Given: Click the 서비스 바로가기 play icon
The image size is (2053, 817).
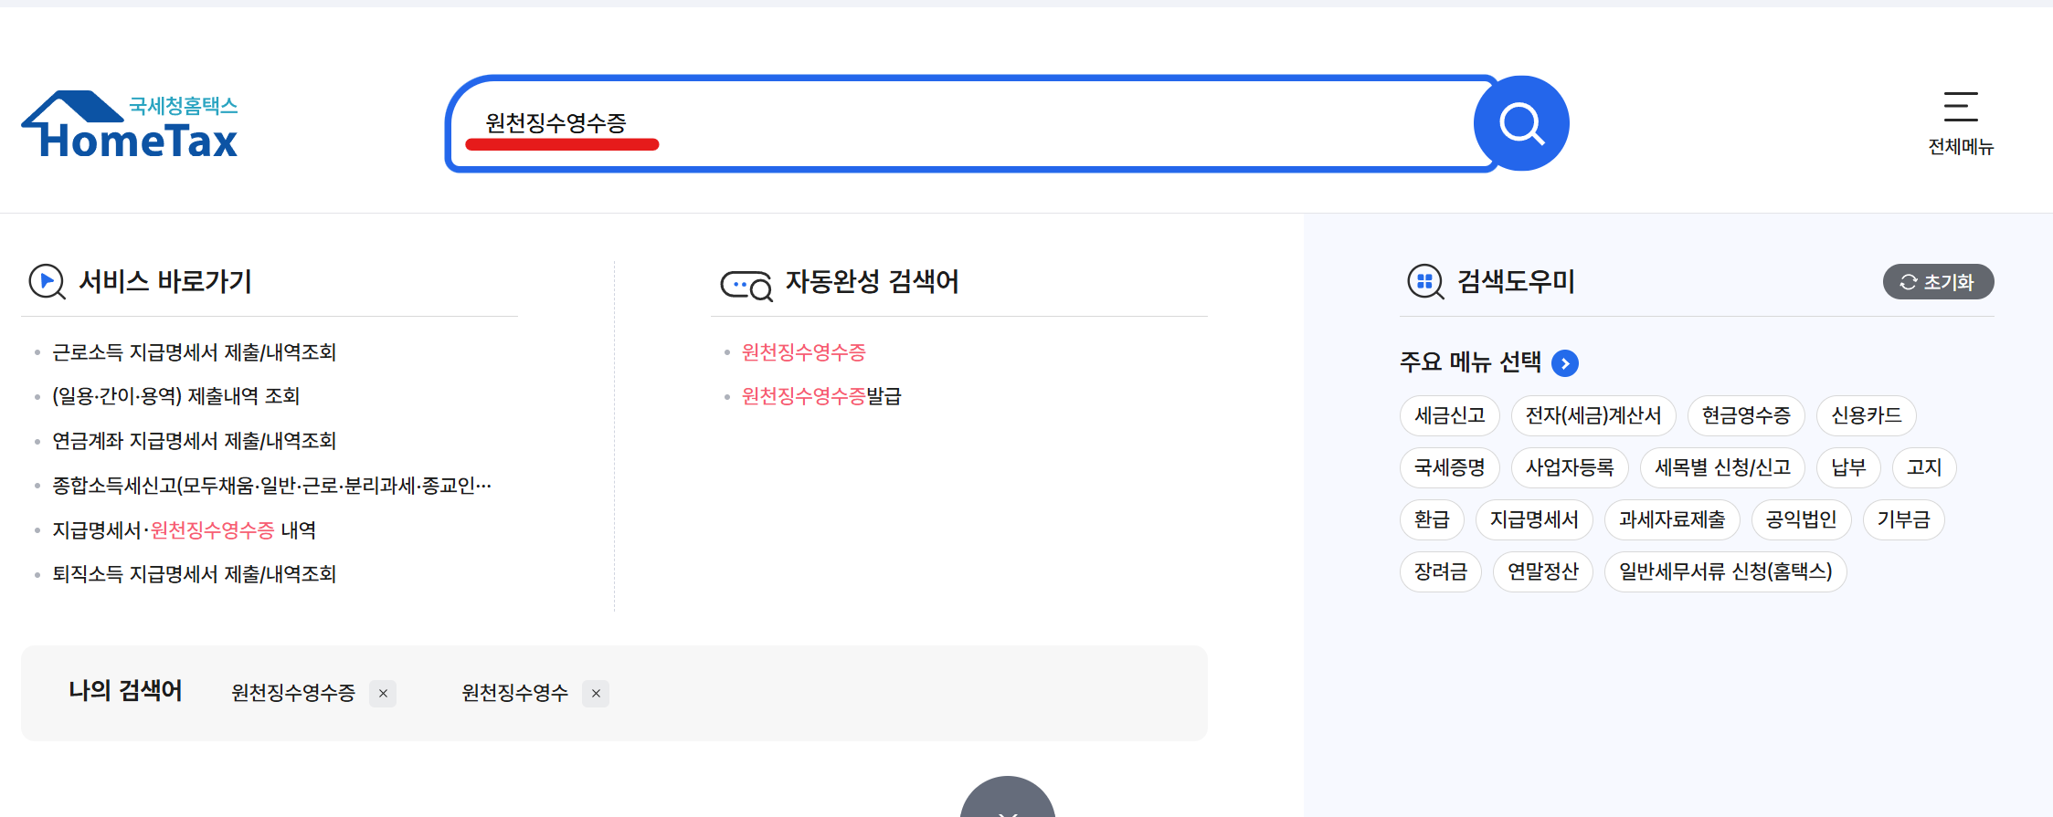Looking at the screenshot, I should coord(46,281).
